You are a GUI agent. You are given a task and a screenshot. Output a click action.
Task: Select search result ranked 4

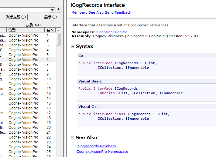[x=28, y=50]
